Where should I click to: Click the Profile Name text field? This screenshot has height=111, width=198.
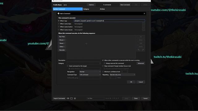[x=75, y=5]
